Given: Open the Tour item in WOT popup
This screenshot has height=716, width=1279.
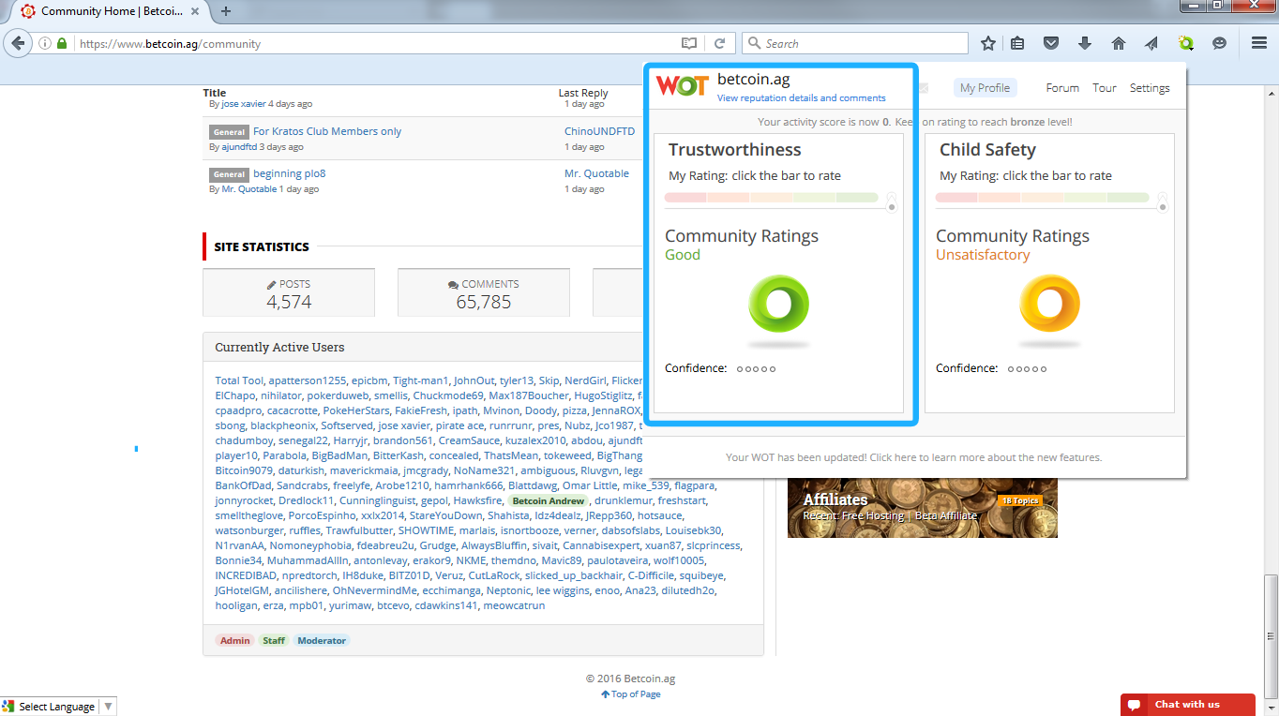Looking at the screenshot, I should coord(1105,88).
